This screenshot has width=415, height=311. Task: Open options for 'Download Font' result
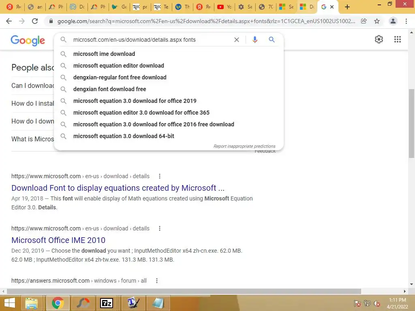click(x=160, y=176)
